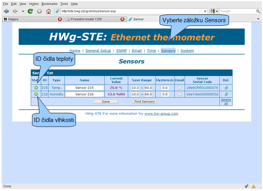Screen dimensions: 263x191
Task: Click serial code 28e91f9501000079
Action: 202,88
